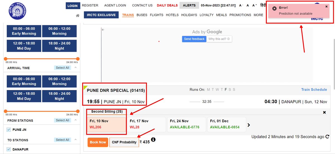Collapse the To Stations filter section

tap(76, 140)
